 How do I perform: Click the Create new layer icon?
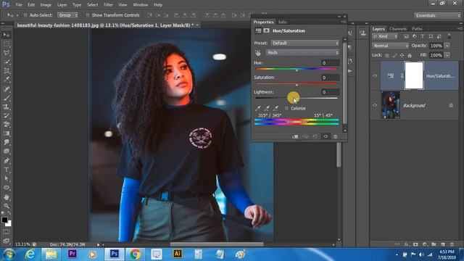443,244
